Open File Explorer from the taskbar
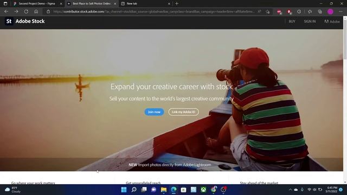Image resolution: width=347 pixels, height=195 pixels. coord(164,190)
